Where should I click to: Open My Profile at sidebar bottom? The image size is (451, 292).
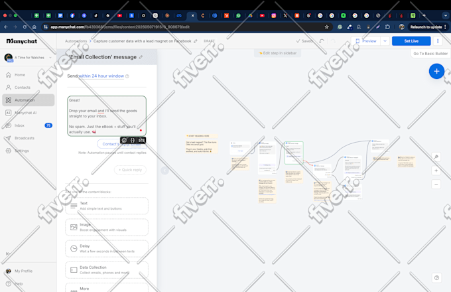23,271
